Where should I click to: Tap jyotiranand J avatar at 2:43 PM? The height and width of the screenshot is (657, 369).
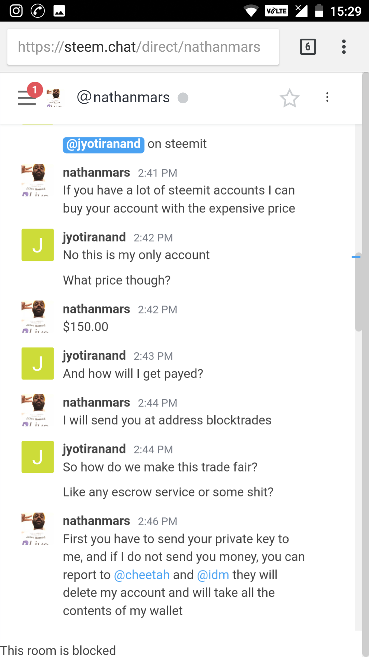click(x=38, y=363)
